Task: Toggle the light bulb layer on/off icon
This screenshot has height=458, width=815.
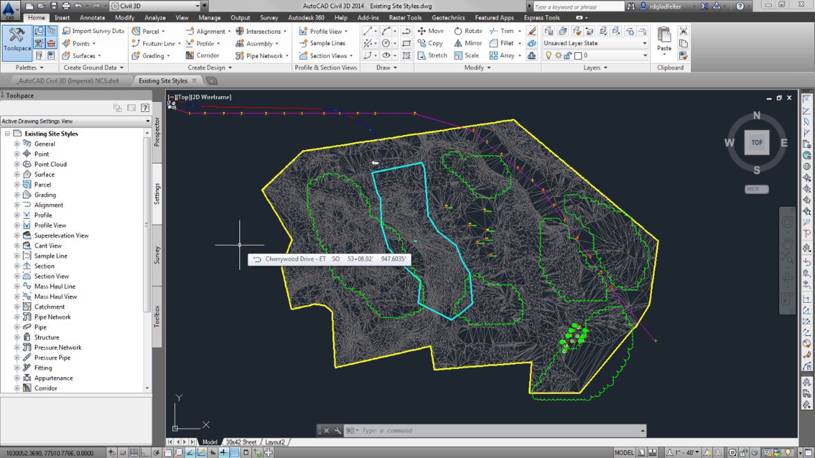Action: pyautogui.click(x=548, y=55)
